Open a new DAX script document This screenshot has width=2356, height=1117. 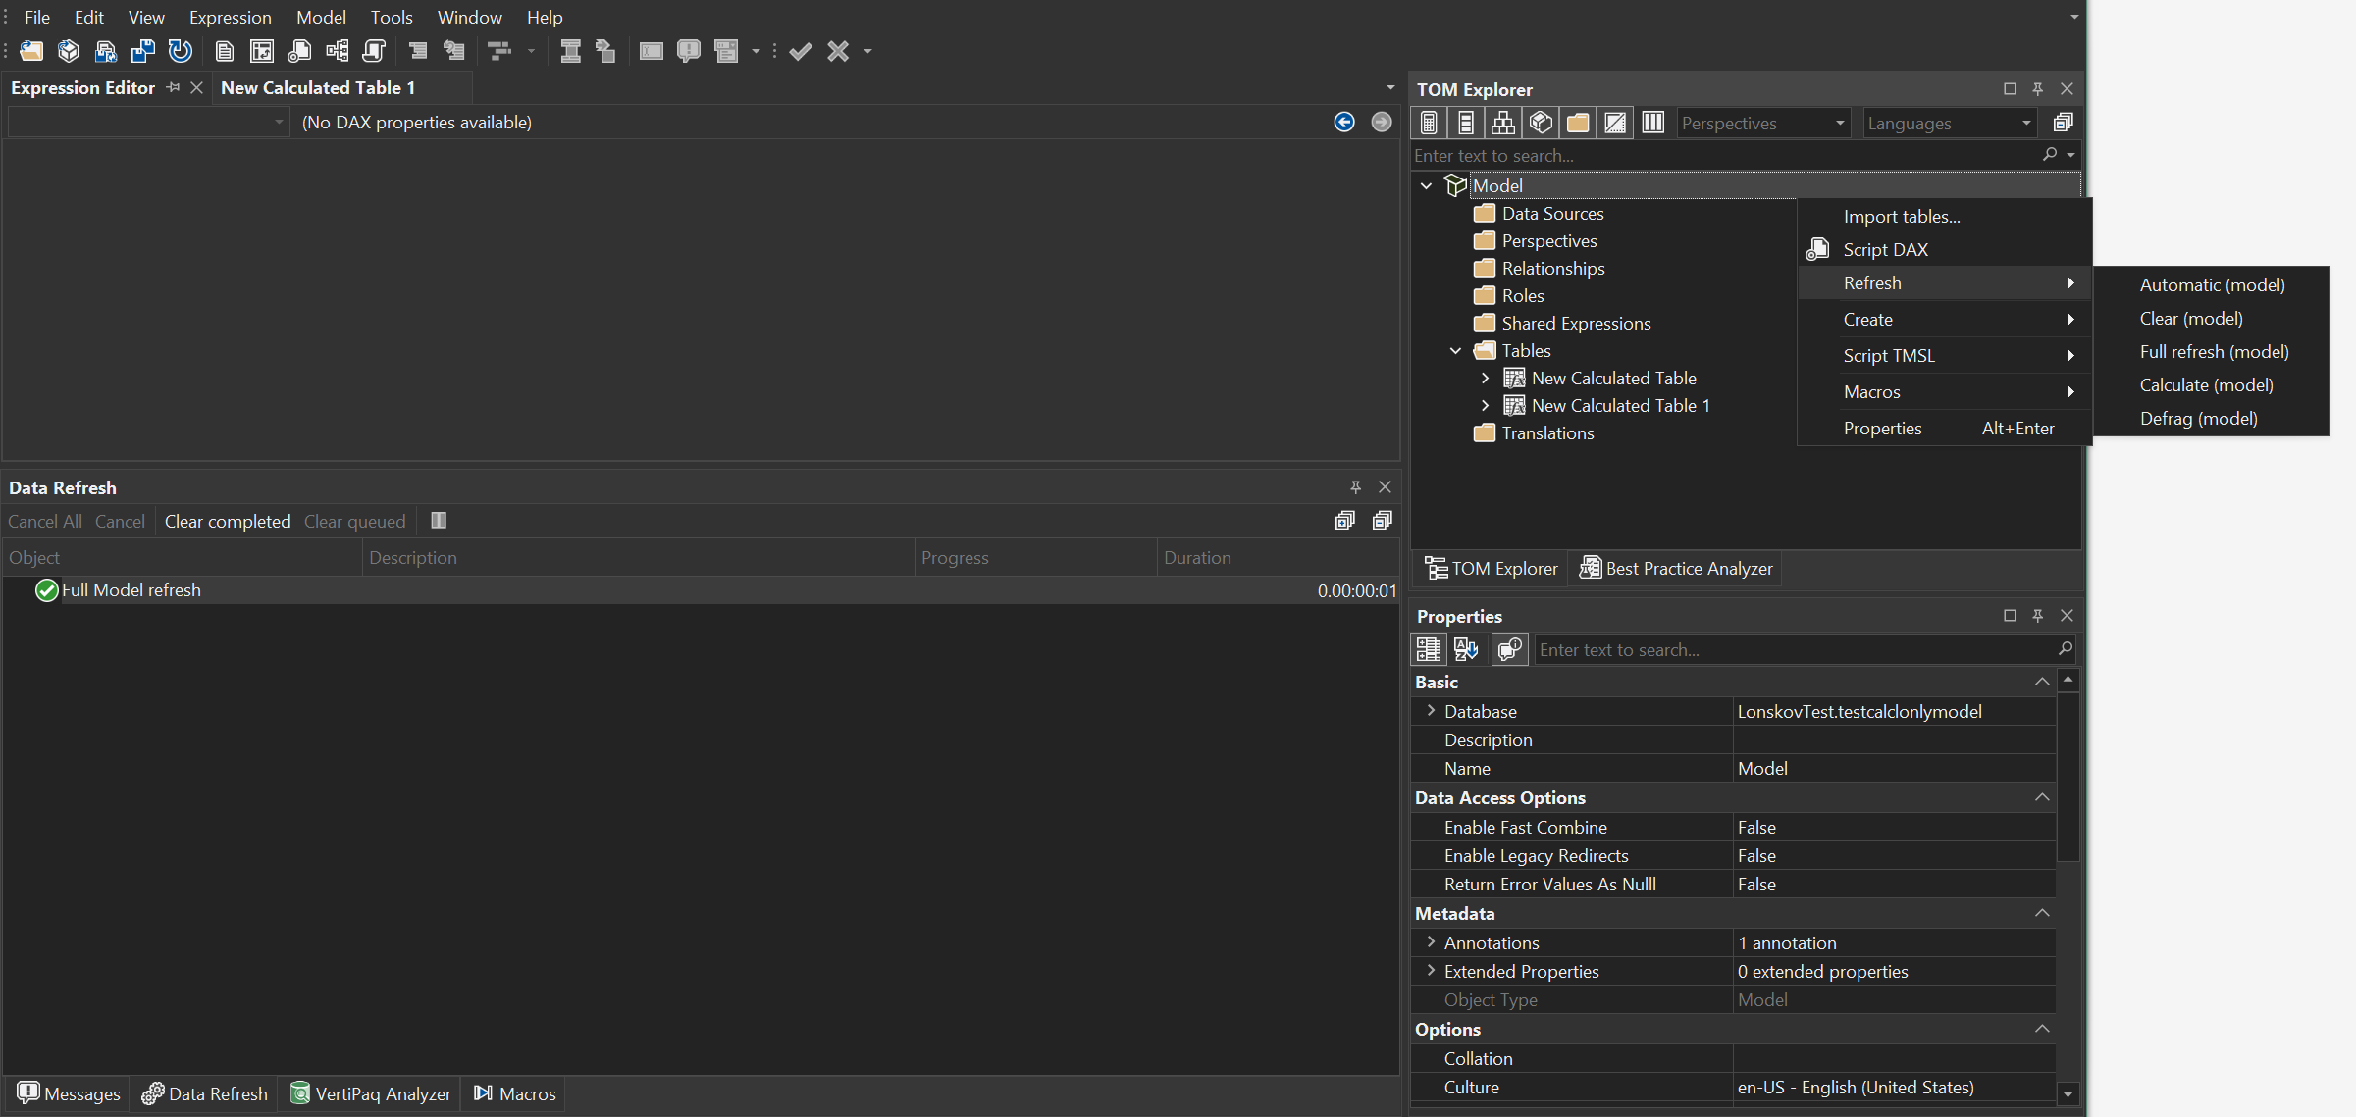click(225, 51)
